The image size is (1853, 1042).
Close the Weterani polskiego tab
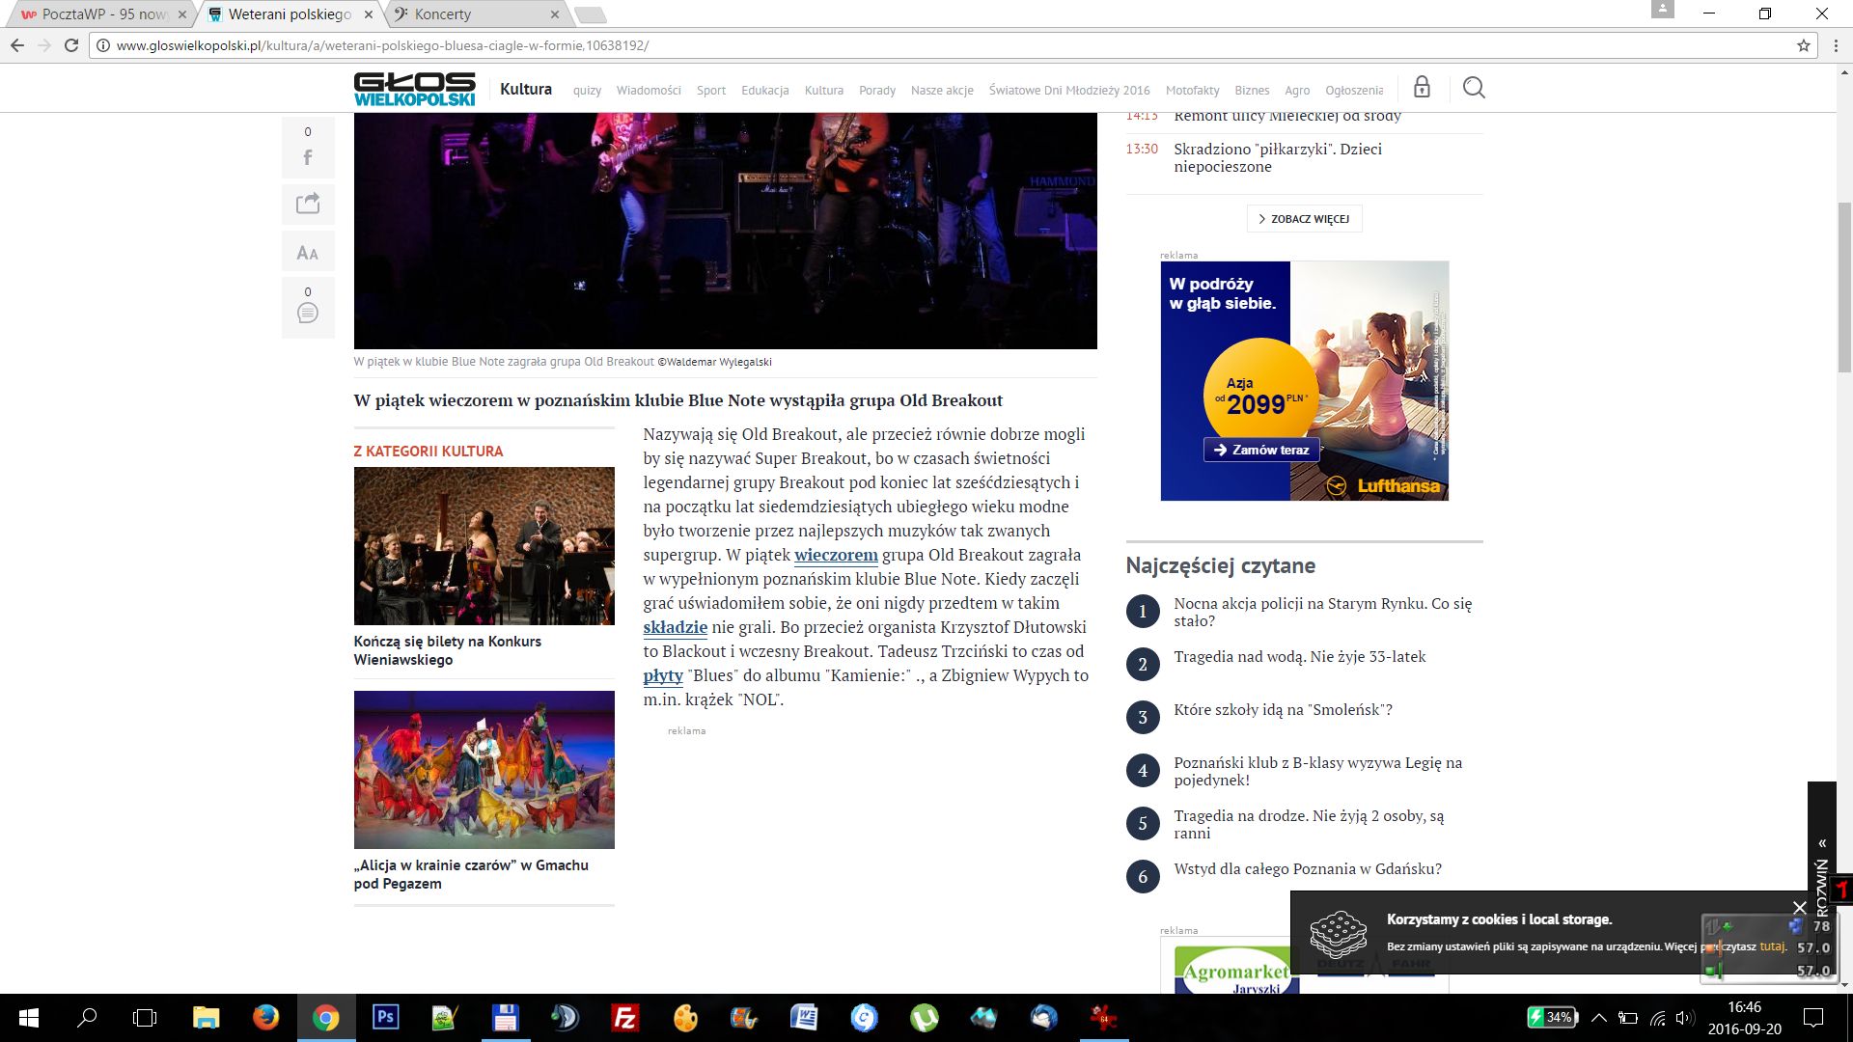[x=368, y=14]
